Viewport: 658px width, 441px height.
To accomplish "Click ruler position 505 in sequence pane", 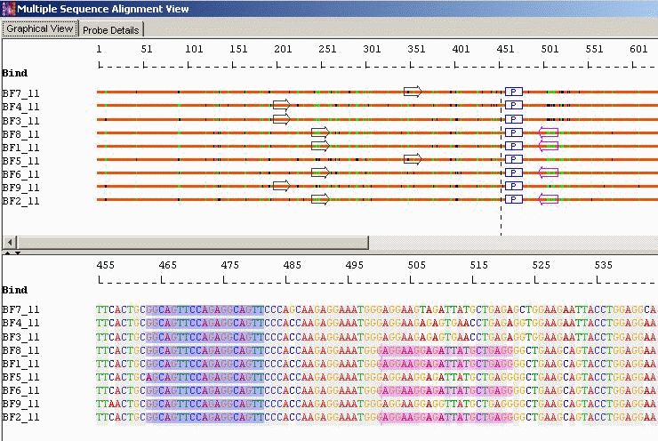I will coord(417,265).
